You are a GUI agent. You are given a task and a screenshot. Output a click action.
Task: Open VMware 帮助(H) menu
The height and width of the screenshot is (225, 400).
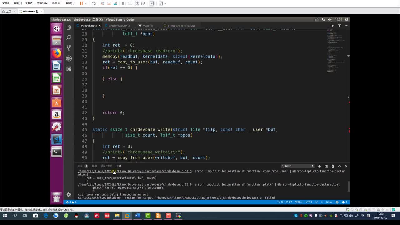click(70, 3)
